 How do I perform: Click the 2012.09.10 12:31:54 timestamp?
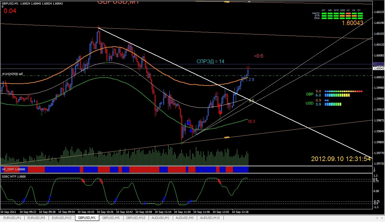(341, 159)
